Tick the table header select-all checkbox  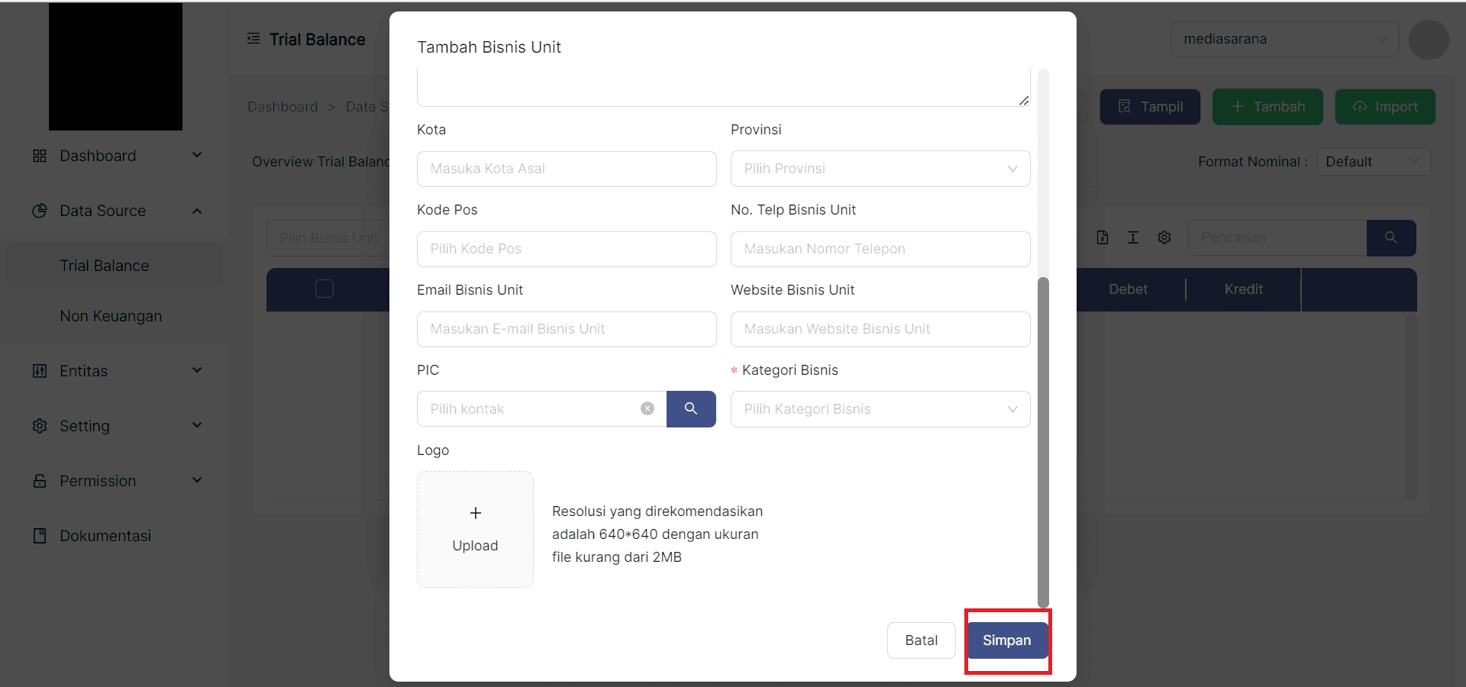coord(325,289)
